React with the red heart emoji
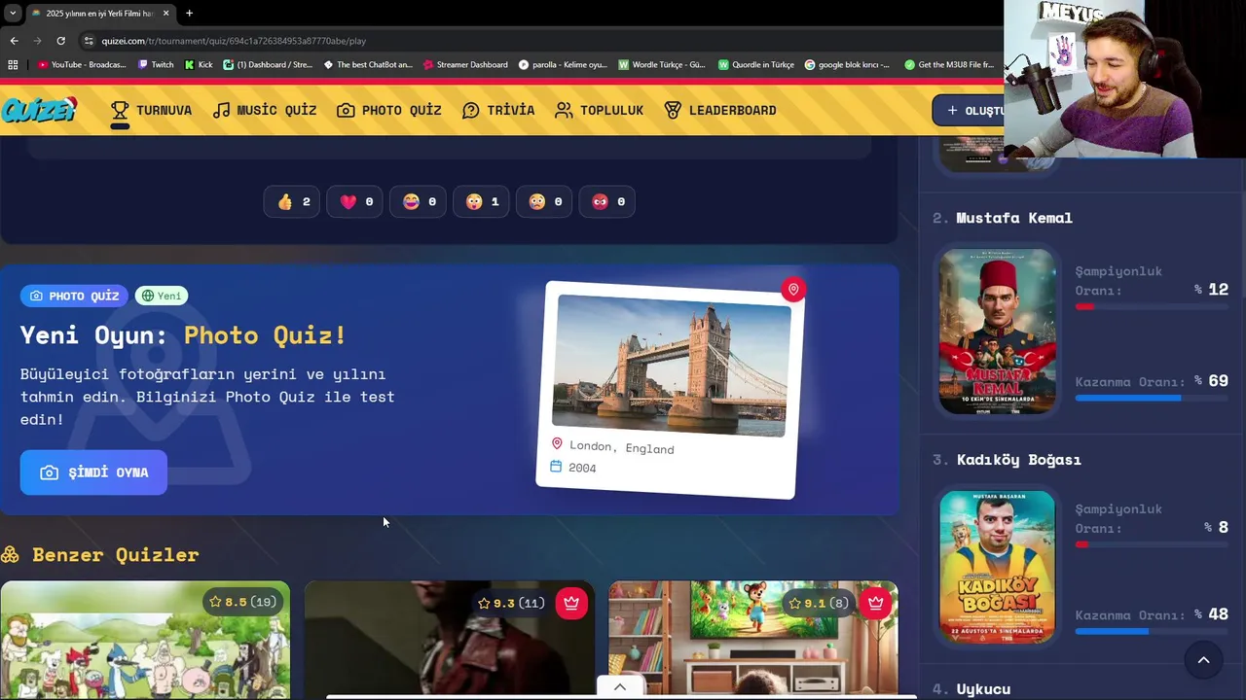The image size is (1246, 700). click(355, 201)
